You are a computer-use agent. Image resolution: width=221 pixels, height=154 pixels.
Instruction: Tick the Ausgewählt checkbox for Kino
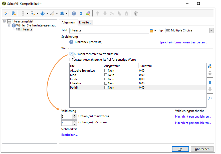pos(106,75)
